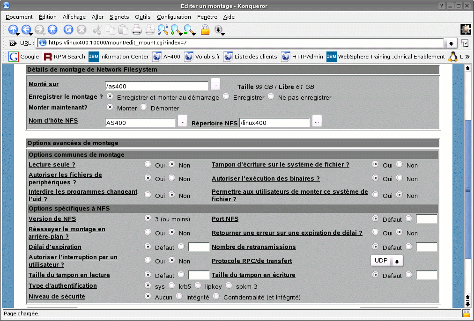Click the greyed Forward arrow icon
The height and width of the screenshot is (321, 474).
pyautogui.click(x=39, y=29)
